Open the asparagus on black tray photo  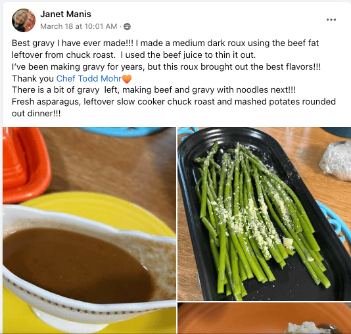264,214
